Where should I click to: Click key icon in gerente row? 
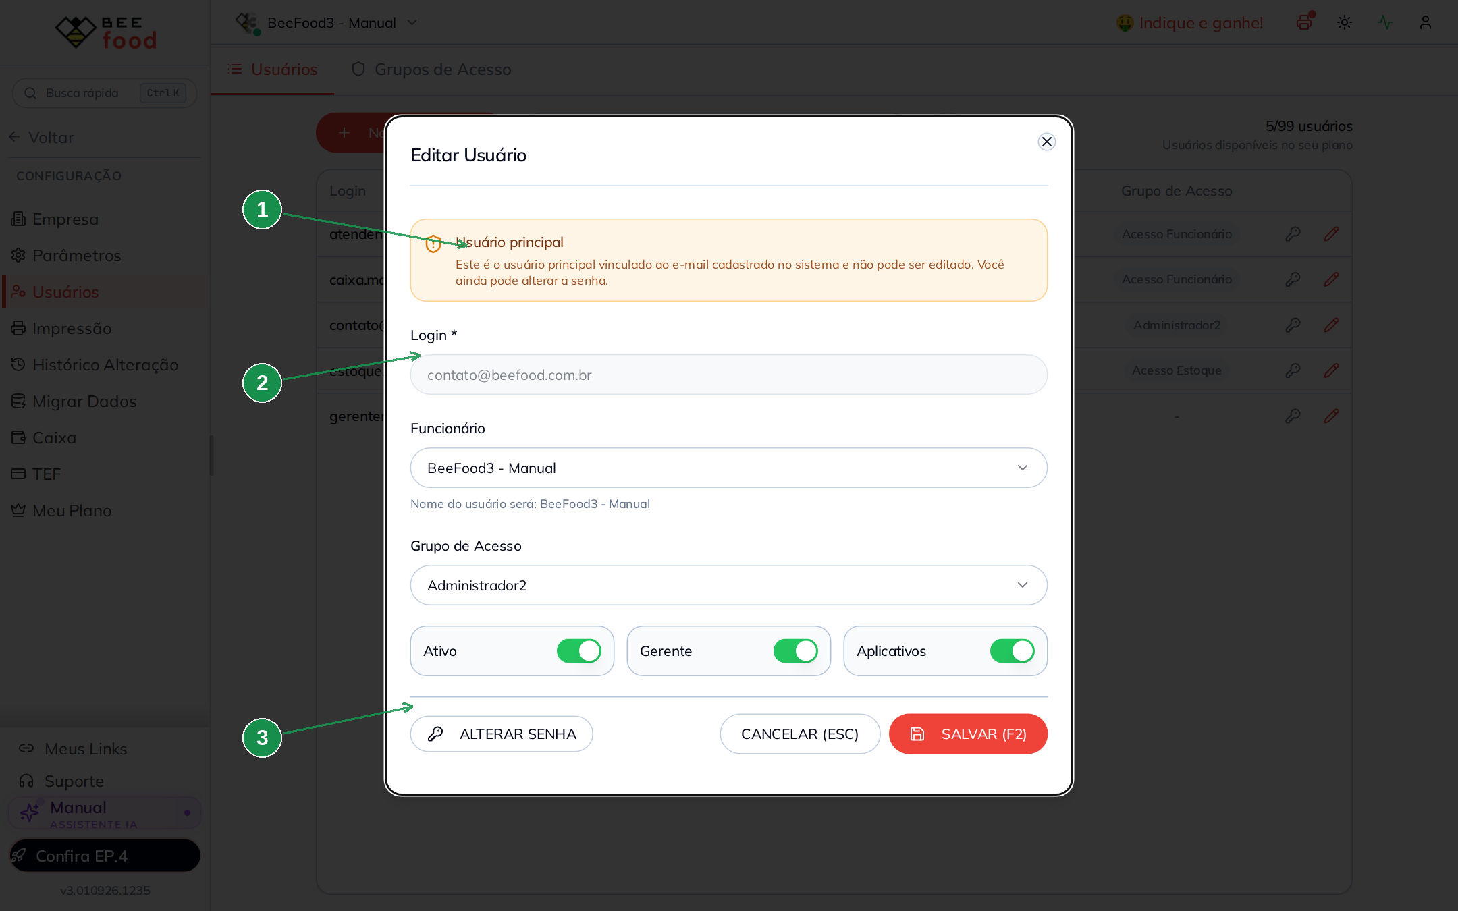pos(1293,416)
